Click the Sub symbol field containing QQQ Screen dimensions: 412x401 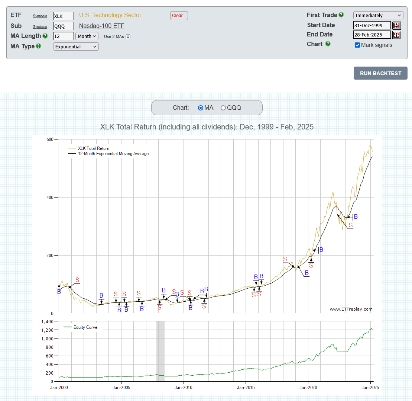(64, 26)
